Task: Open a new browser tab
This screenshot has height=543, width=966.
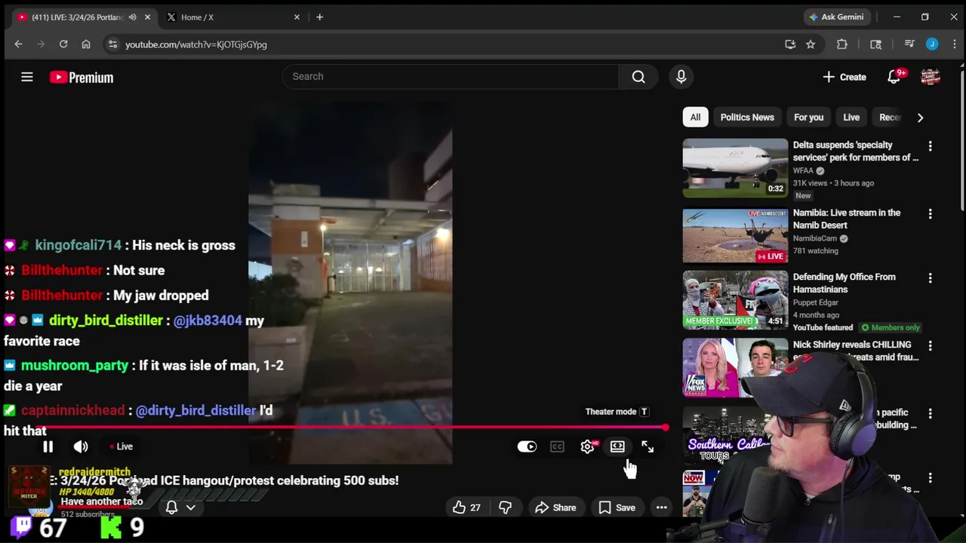Action: [x=319, y=17]
